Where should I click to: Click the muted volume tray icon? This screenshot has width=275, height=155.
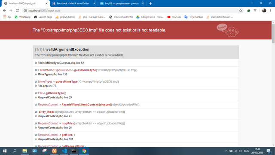pos(240,151)
